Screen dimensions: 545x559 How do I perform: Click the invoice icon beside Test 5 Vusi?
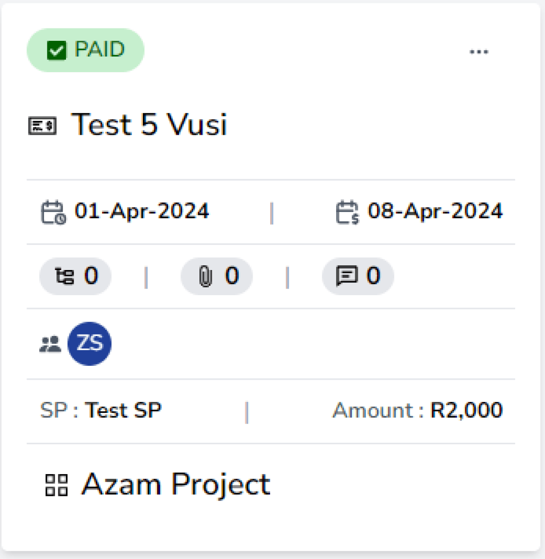[x=42, y=126]
